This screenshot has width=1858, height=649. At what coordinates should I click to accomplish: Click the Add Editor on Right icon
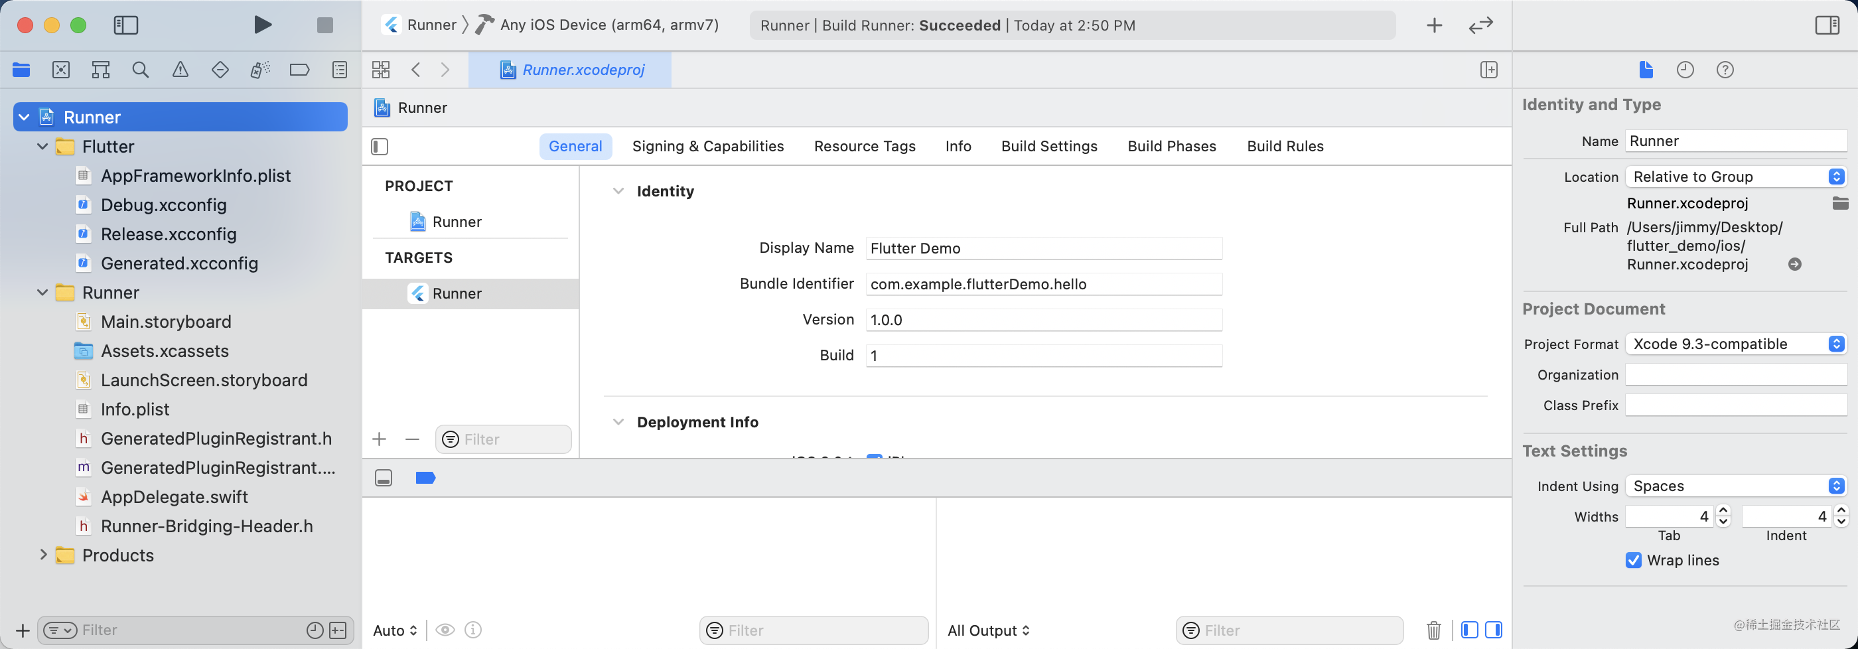coord(1488,70)
